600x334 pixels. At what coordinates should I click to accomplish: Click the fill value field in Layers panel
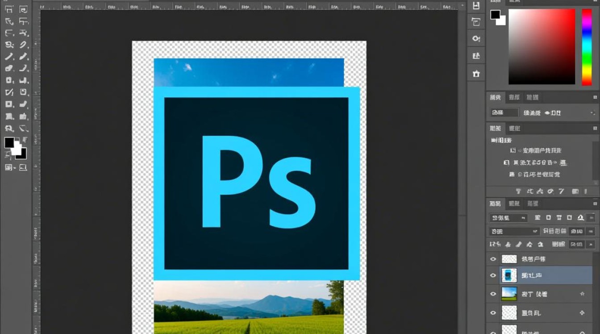pyautogui.click(x=577, y=244)
